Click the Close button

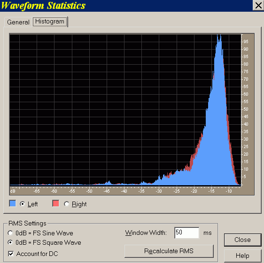(242, 240)
